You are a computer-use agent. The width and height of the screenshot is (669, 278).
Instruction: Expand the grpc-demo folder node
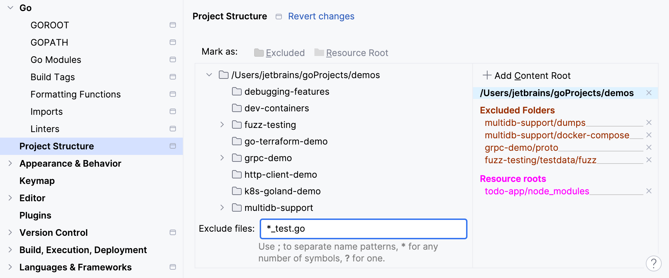pyautogui.click(x=222, y=158)
